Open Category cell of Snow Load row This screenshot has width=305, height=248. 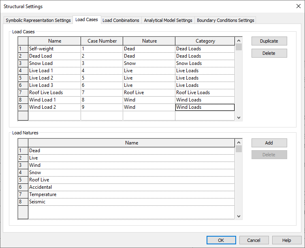coord(205,63)
